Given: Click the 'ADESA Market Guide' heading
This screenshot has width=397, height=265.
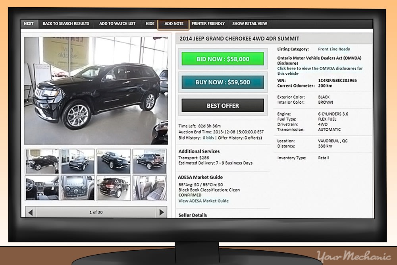Looking at the screenshot, I should (x=200, y=177).
